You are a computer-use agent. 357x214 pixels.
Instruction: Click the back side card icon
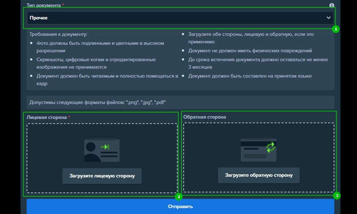click(x=258, y=150)
